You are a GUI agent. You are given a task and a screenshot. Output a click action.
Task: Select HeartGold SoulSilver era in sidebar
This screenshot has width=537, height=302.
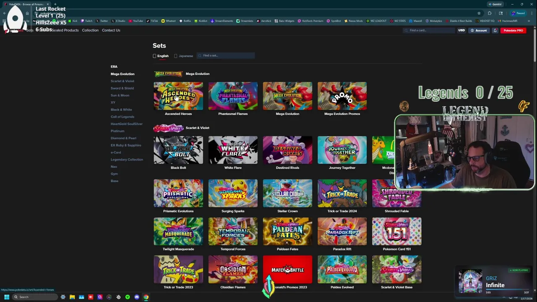tap(127, 124)
